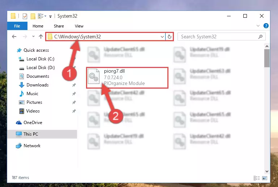Click the Properties checkmark icon in title bar
The width and height of the screenshot is (278, 187).
(x=25, y=16)
